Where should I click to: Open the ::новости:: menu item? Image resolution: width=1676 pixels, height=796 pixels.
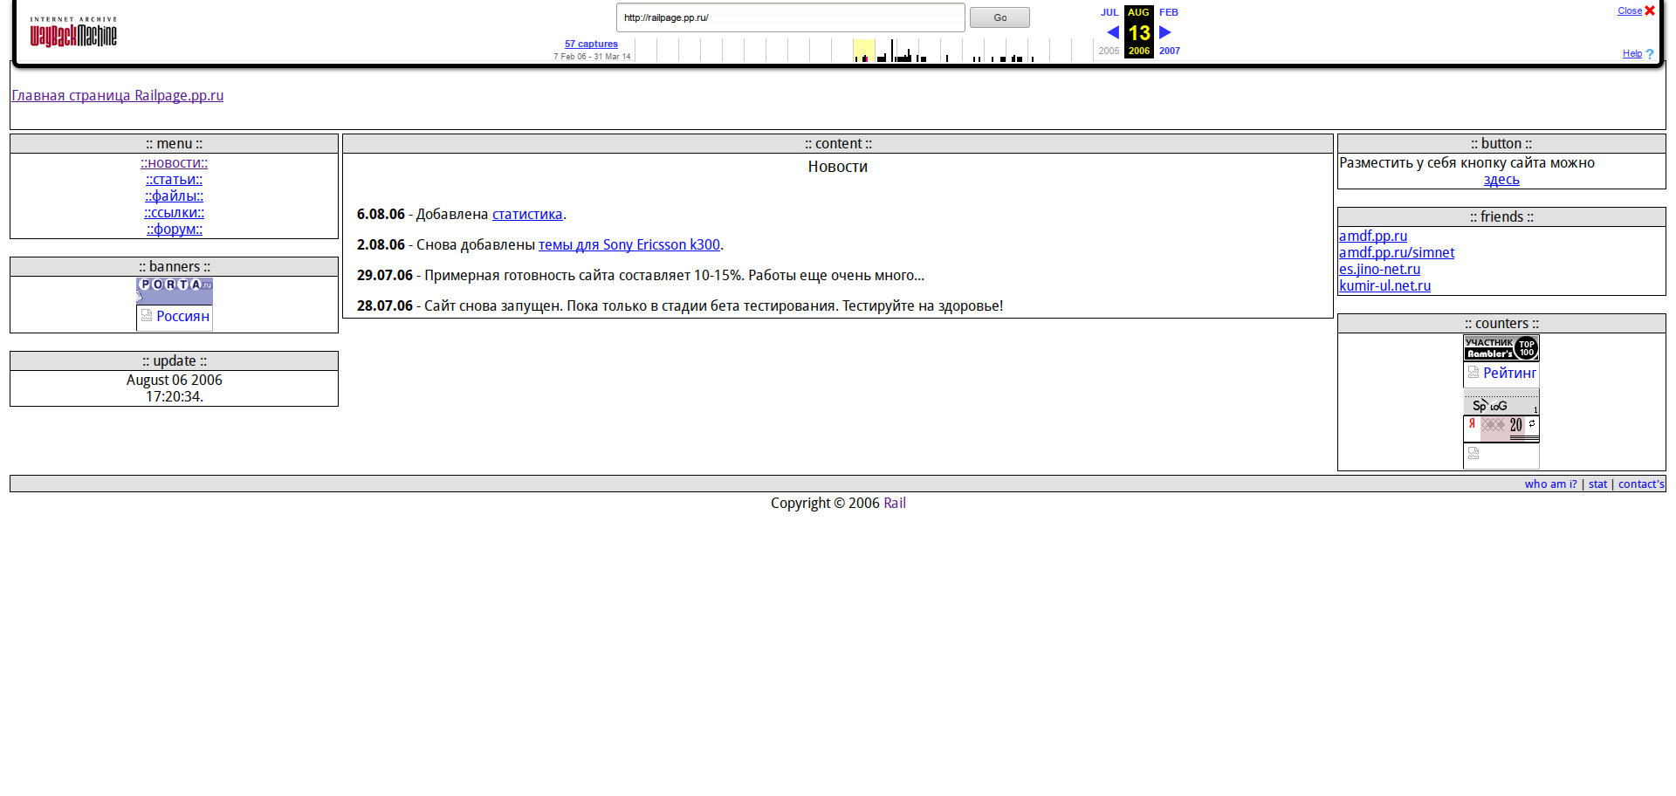pyautogui.click(x=175, y=163)
